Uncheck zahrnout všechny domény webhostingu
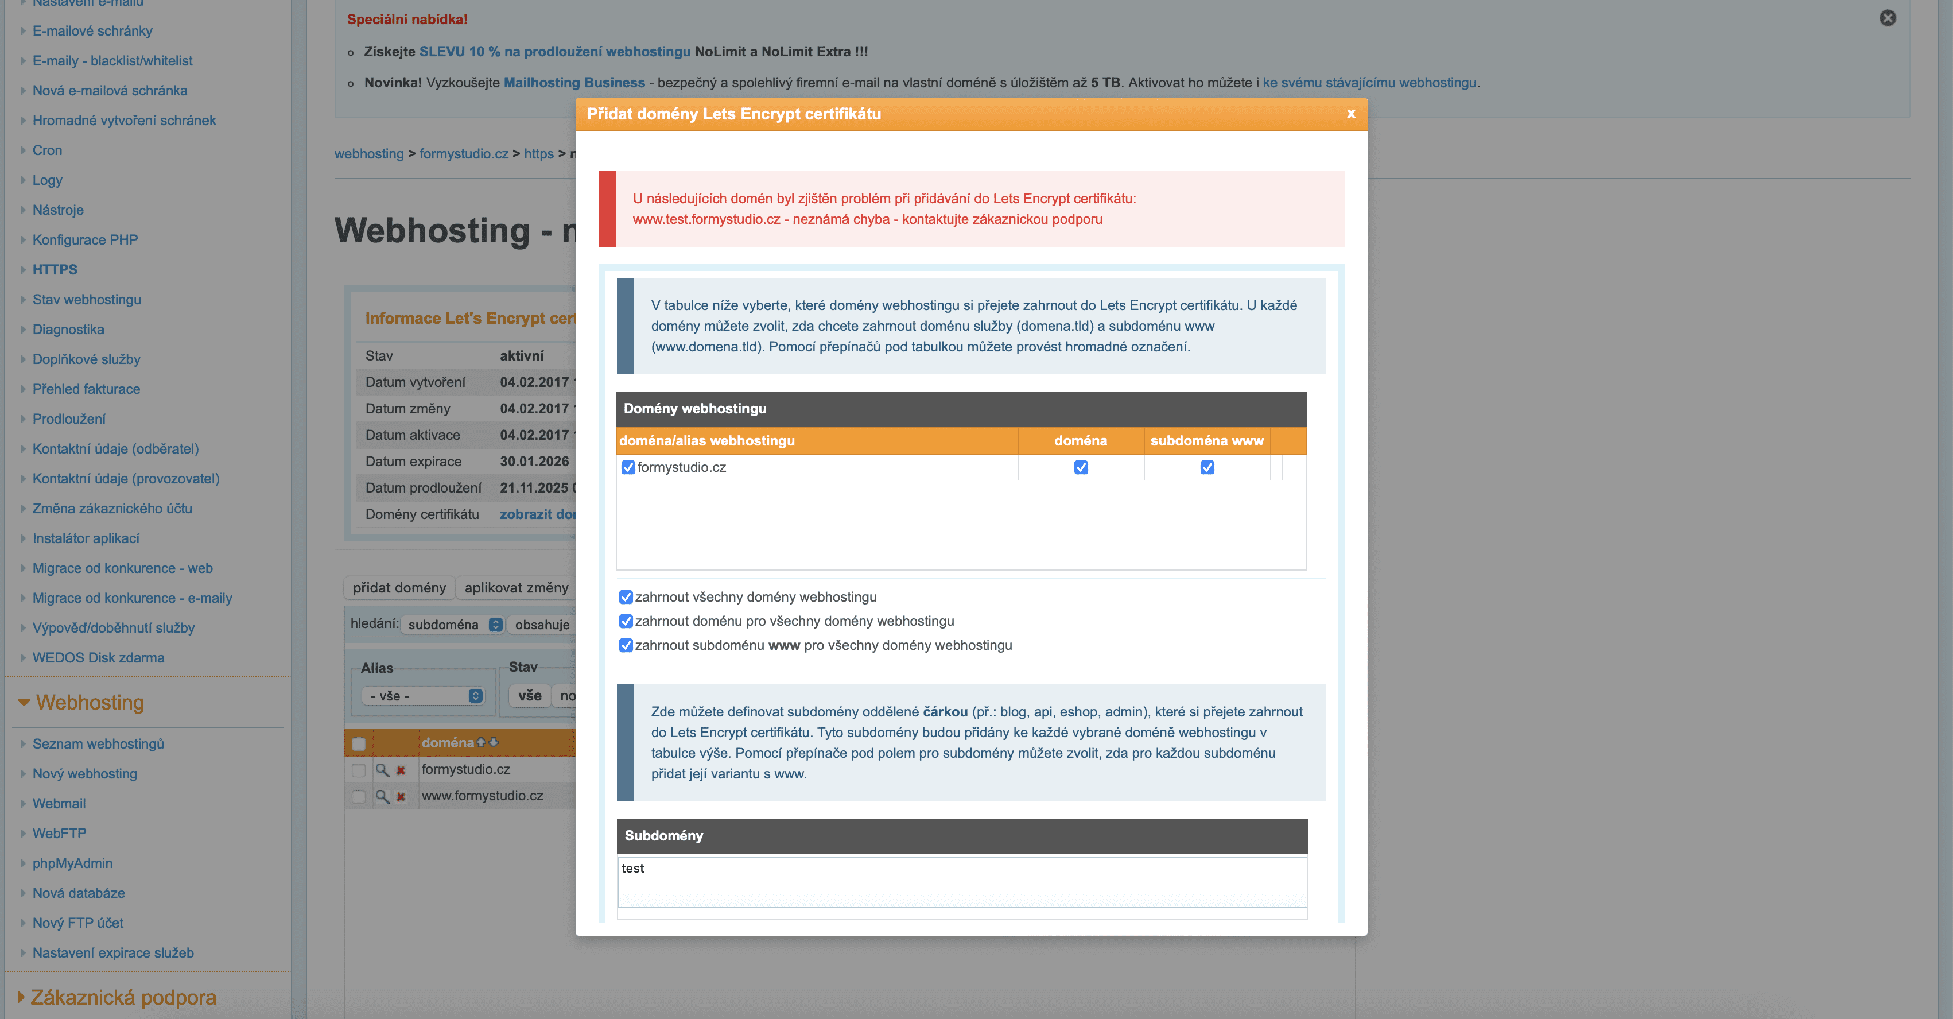The image size is (1953, 1019). (626, 596)
